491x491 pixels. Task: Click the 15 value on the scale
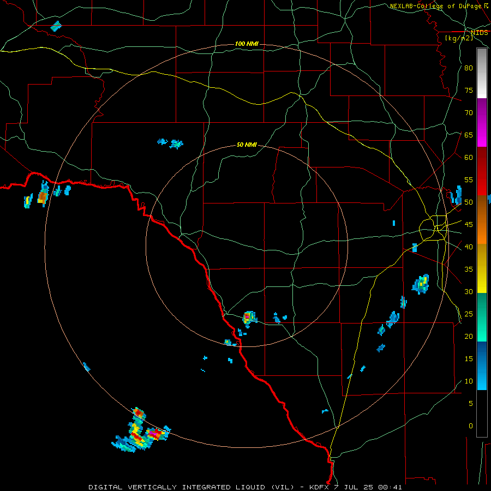(469, 359)
